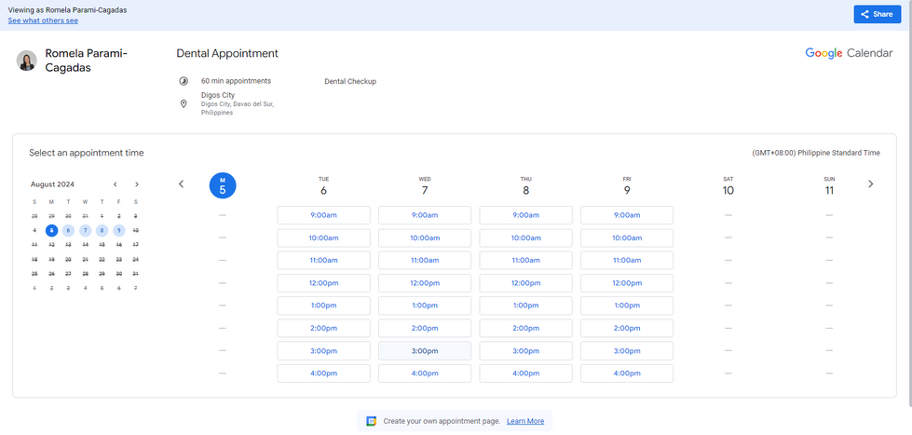Pick August 6 in mini calendar

(x=69, y=230)
